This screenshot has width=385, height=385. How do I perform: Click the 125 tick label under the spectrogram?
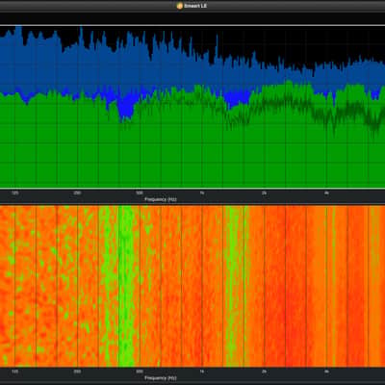[x=14, y=372]
